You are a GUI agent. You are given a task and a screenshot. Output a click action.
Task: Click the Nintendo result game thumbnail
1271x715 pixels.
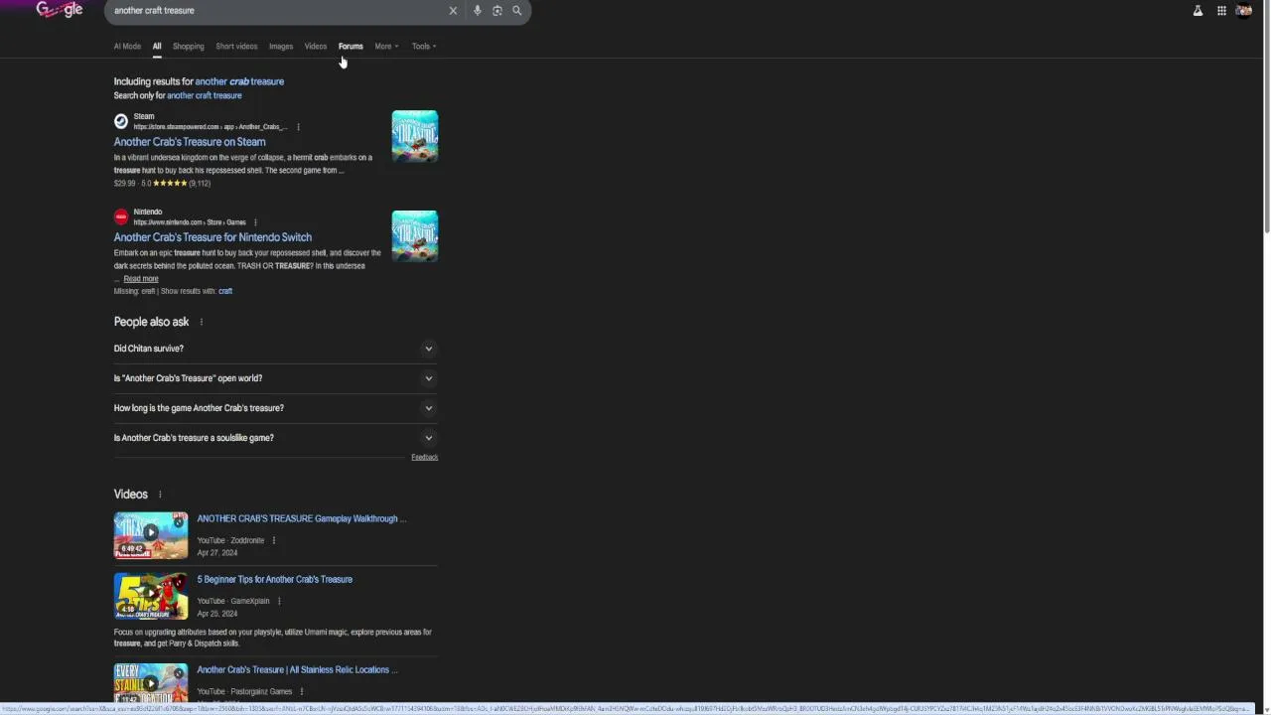[x=415, y=235]
